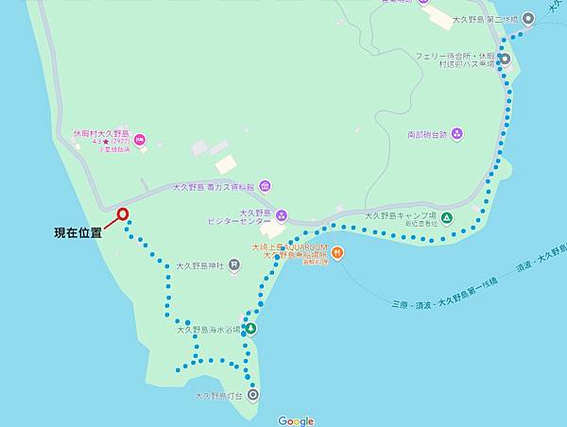Click the purple visitor center marker

point(282,215)
